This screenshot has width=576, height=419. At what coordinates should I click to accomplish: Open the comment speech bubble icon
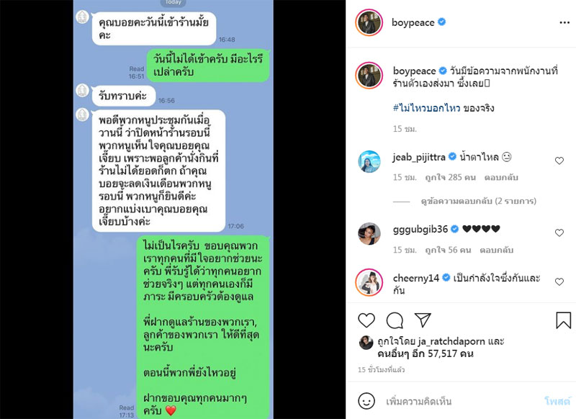coord(395,320)
